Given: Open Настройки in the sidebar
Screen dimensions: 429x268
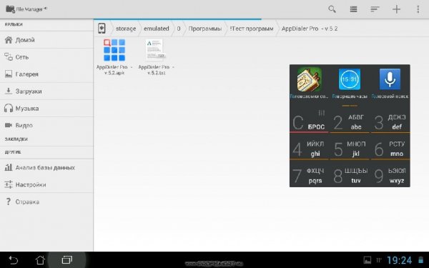Looking at the screenshot, I should pyautogui.click(x=46, y=184).
